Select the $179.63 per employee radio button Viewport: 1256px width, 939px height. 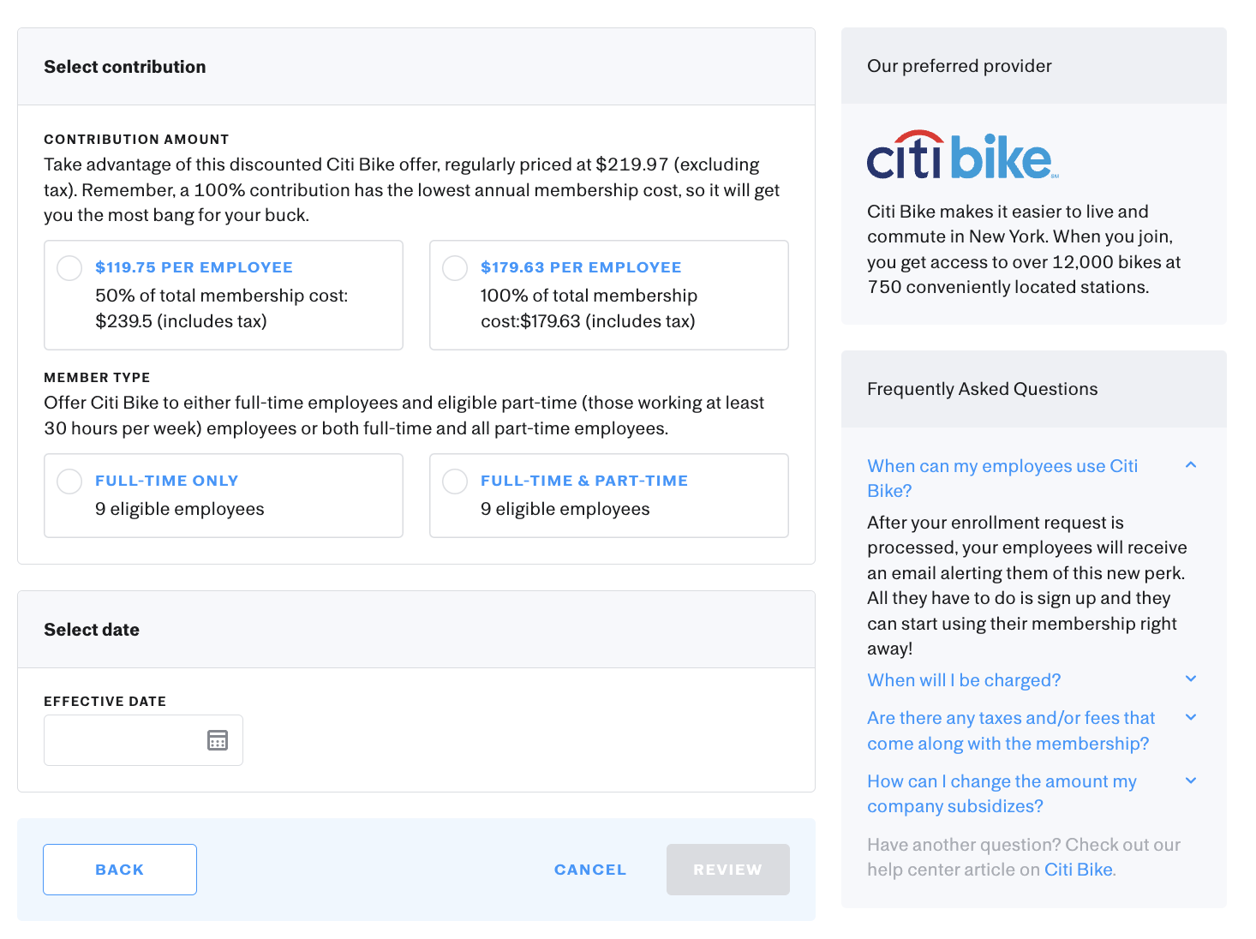pyautogui.click(x=455, y=267)
